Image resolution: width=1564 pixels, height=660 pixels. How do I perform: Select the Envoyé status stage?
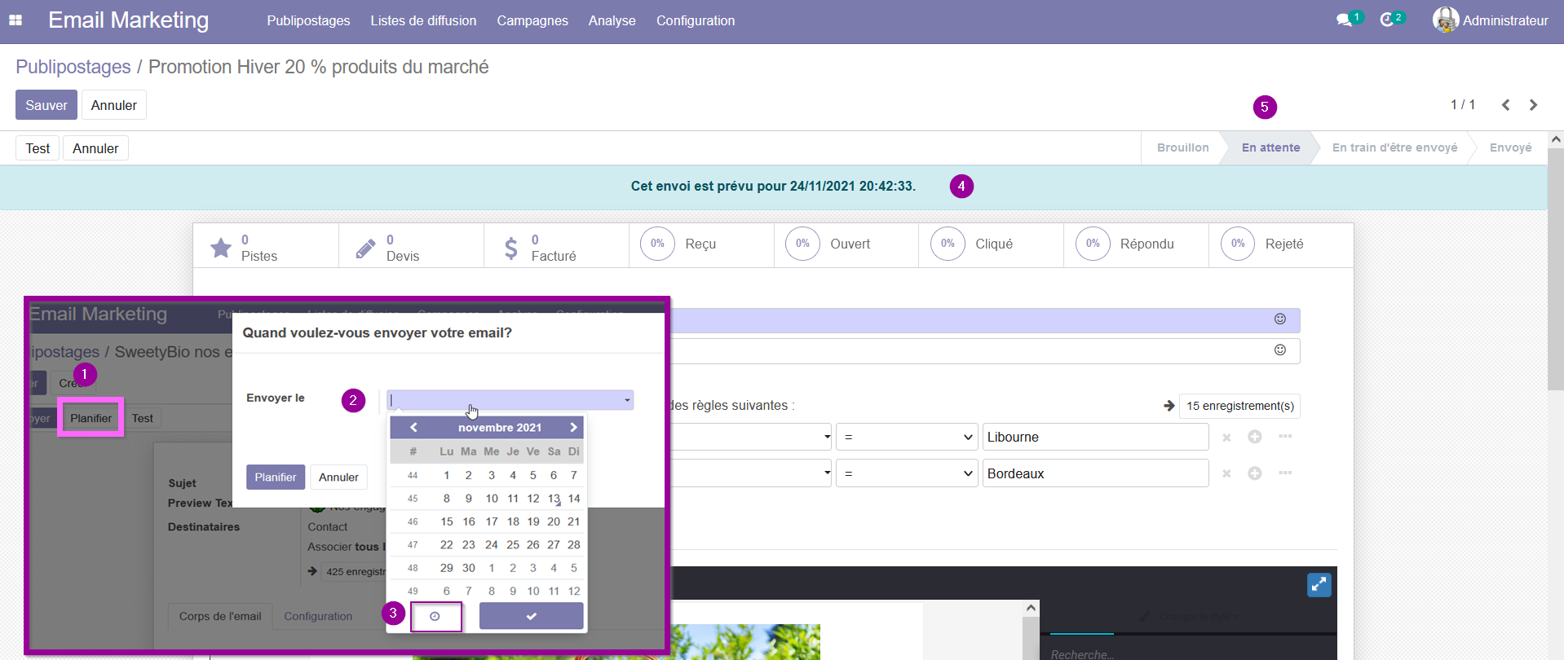tap(1510, 147)
